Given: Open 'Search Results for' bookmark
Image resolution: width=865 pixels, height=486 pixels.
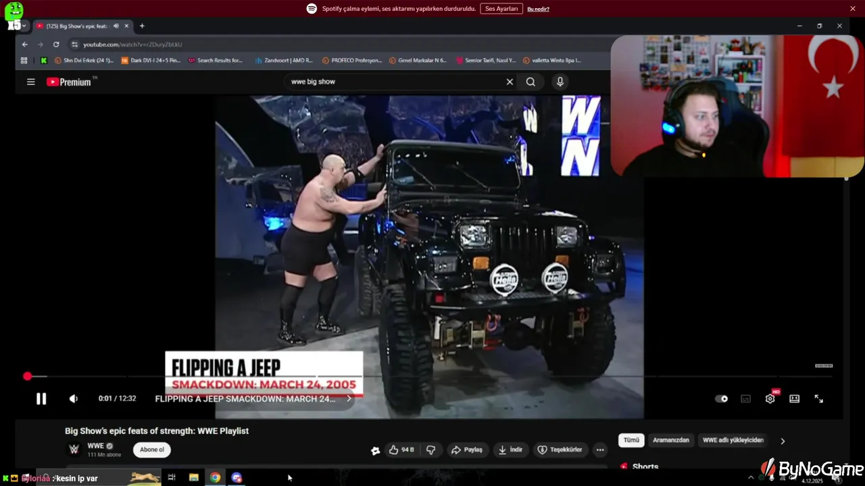Looking at the screenshot, I should 215,60.
